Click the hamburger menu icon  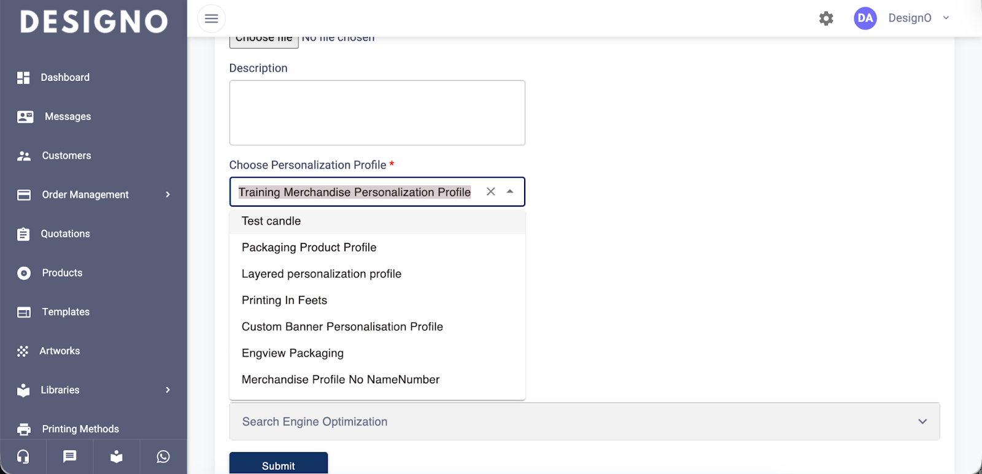(211, 18)
